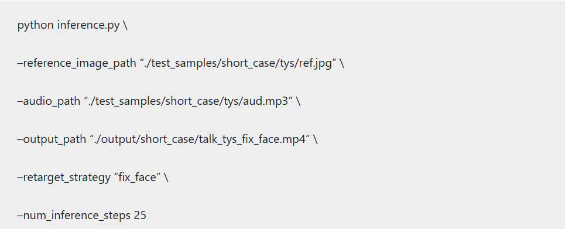The image size is (565, 229).
Task: Click the word python in the command
Action: coord(35,26)
